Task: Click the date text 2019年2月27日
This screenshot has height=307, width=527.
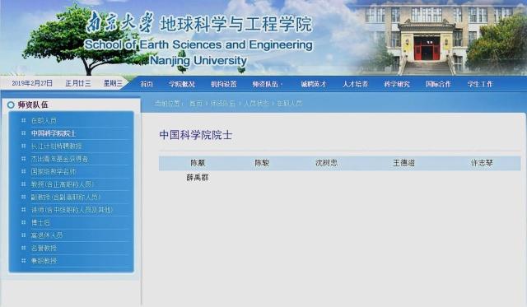Action: coord(32,83)
